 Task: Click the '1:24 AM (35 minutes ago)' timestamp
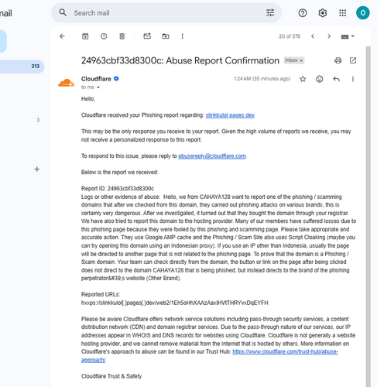pyautogui.click(x=262, y=79)
